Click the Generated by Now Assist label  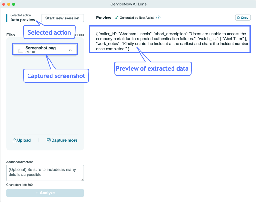click(x=137, y=18)
